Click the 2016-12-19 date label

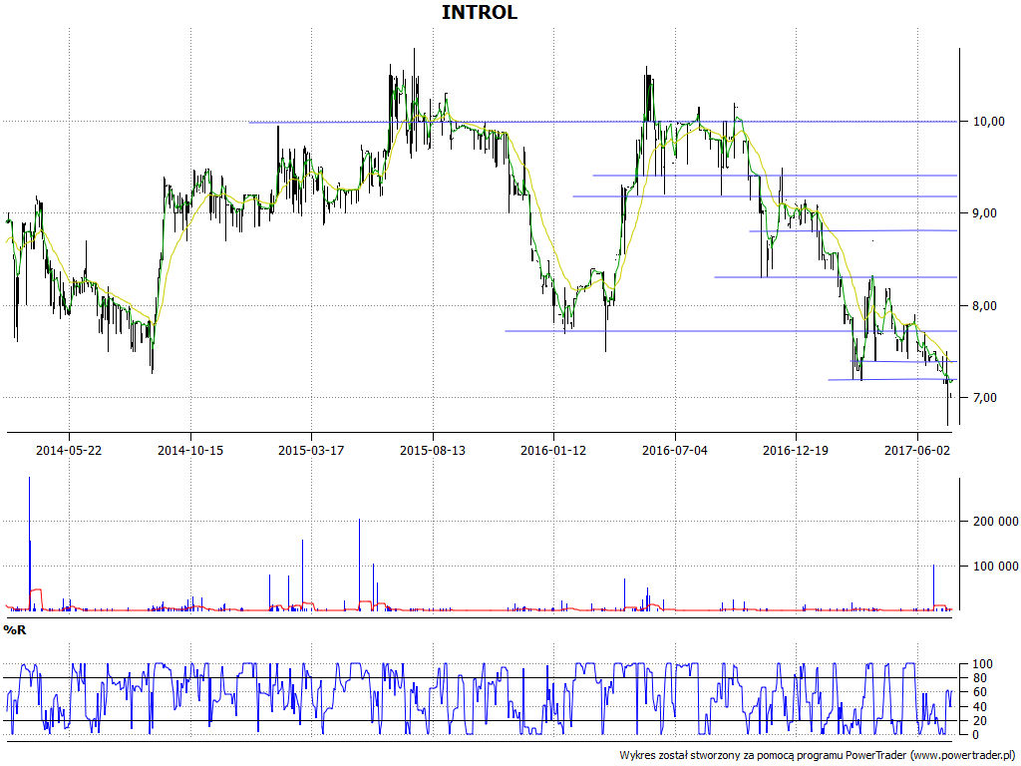coord(796,450)
